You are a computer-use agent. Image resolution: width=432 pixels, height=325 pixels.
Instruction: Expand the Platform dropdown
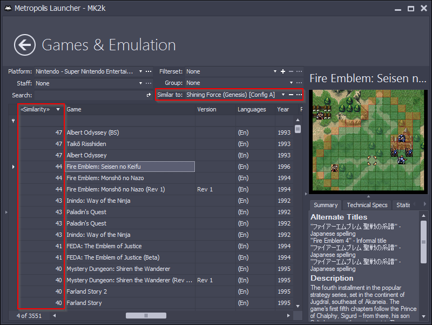(x=140, y=71)
